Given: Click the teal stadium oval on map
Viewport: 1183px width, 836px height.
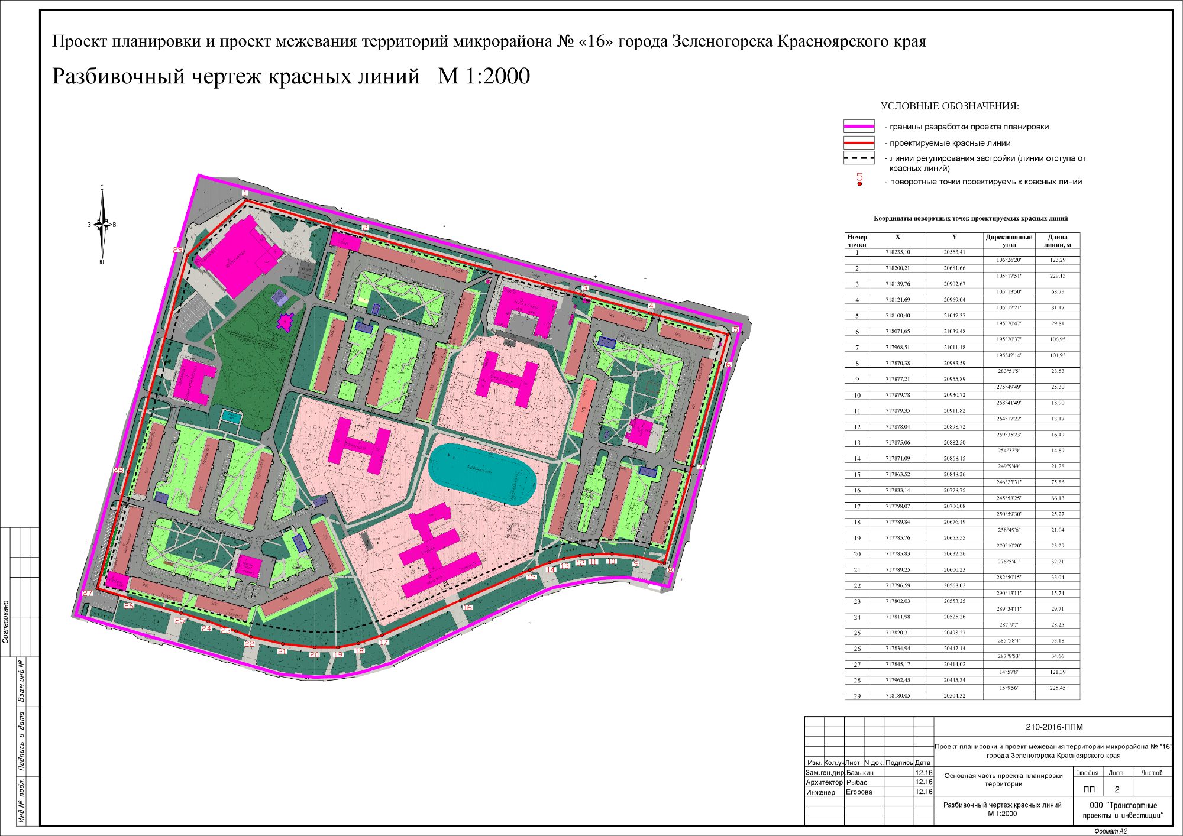Looking at the screenshot, I should click(481, 474).
